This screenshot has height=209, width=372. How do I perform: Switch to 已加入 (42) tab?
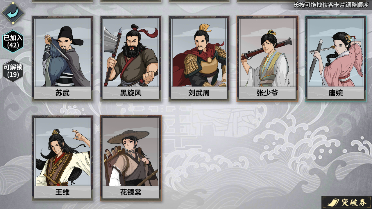tap(13, 41)
